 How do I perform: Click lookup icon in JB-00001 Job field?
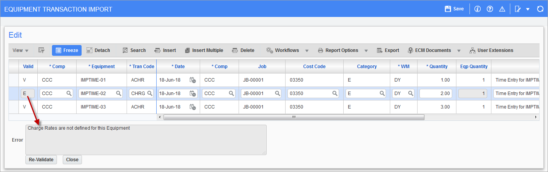[x=278, y=94]
